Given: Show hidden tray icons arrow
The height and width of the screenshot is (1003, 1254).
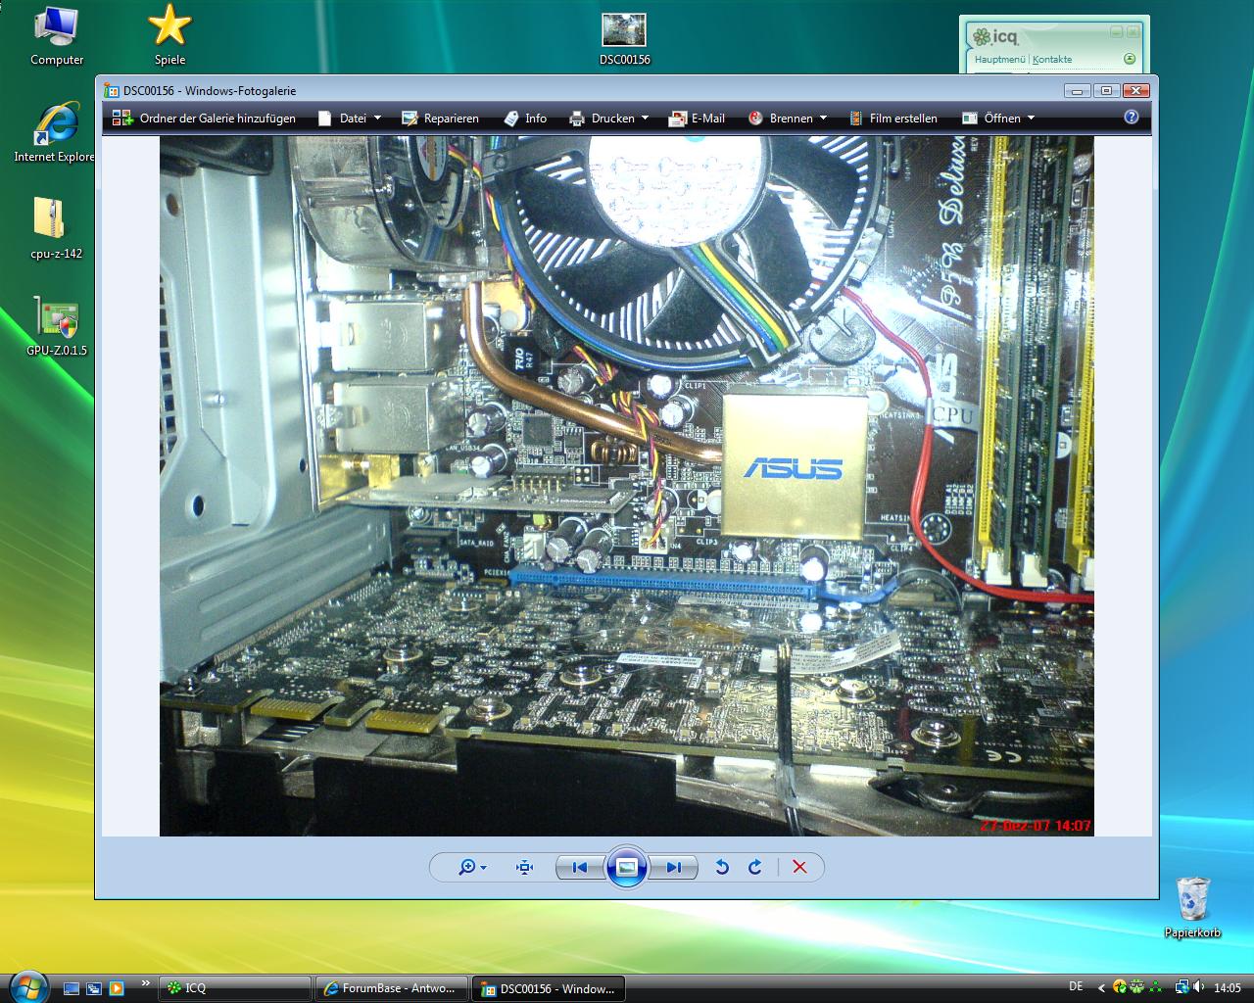Looking at the screenshot, I should pyautogui.click(x=1101, y=988).
